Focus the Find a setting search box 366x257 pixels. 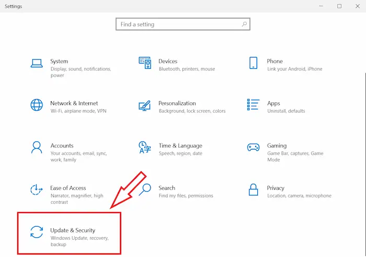[x=178, y=25]
